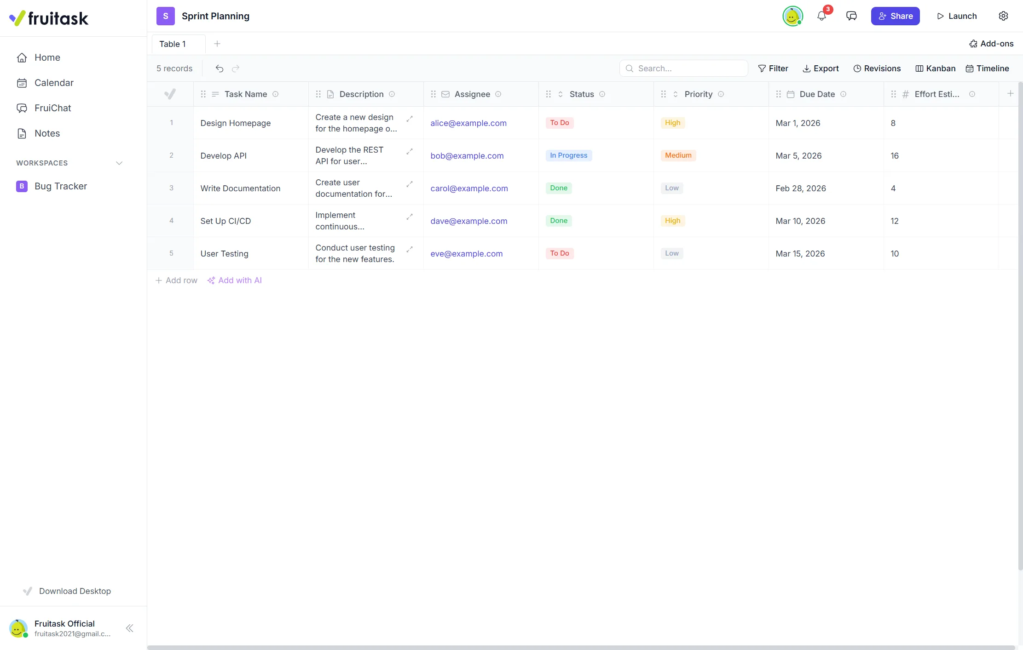Collapse the sidebar with double chevron

tap(130, 628)
